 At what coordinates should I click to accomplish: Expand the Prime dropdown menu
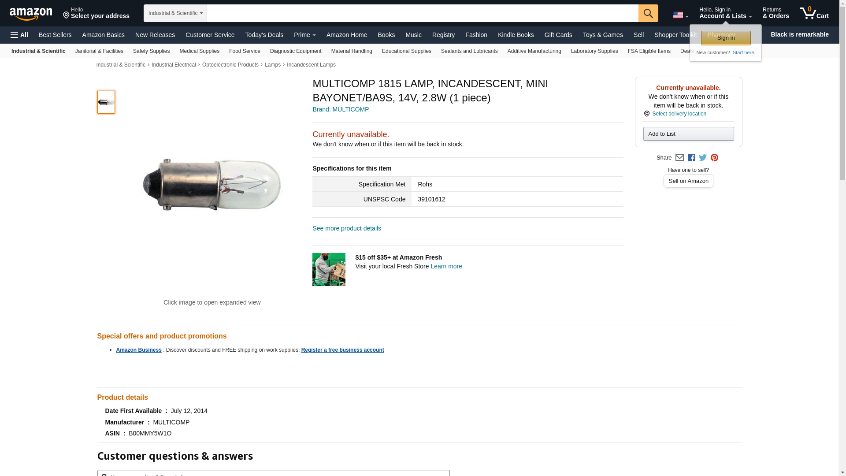(x=305, y=35)
